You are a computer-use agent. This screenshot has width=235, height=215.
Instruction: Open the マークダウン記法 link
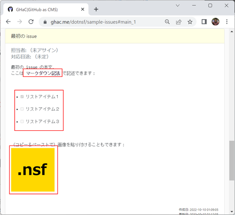tap(43, 73)
